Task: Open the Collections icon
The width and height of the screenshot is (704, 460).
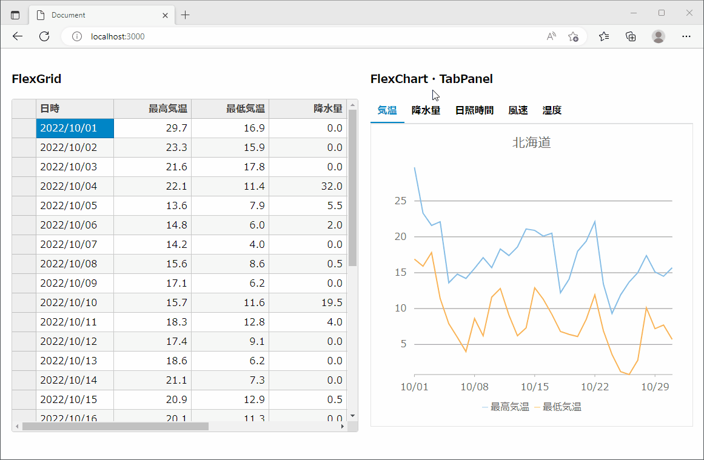Action: point(631,36)
